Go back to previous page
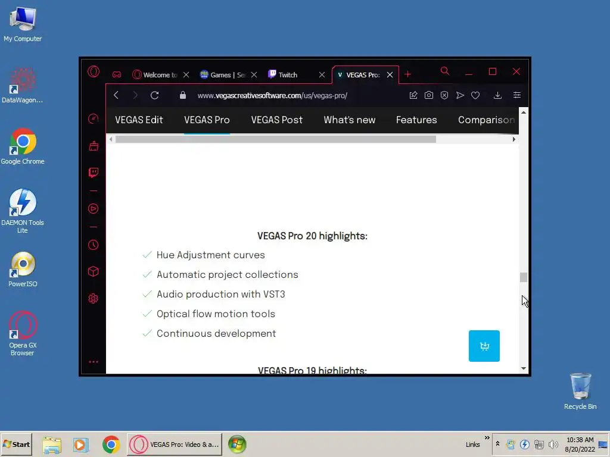610x457 pixels. (116, 95)
